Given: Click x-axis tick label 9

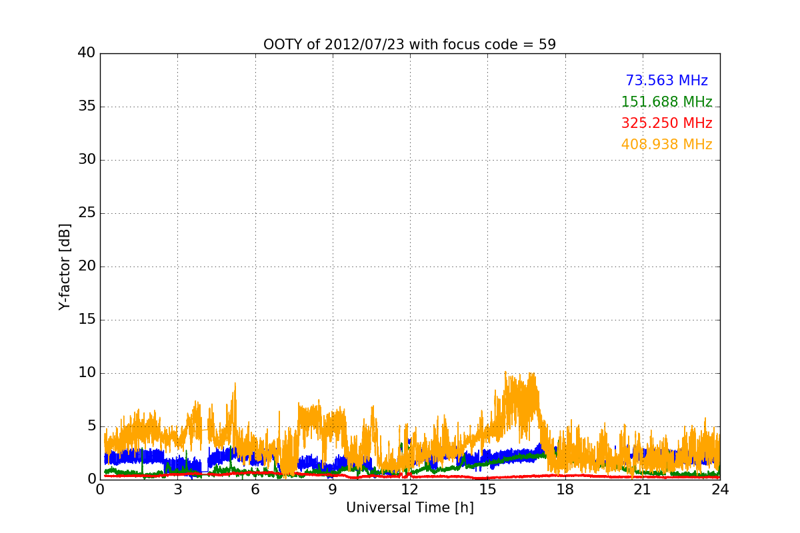Looking at the screenshot, I should pyautogui.click(x=333, y=489).
